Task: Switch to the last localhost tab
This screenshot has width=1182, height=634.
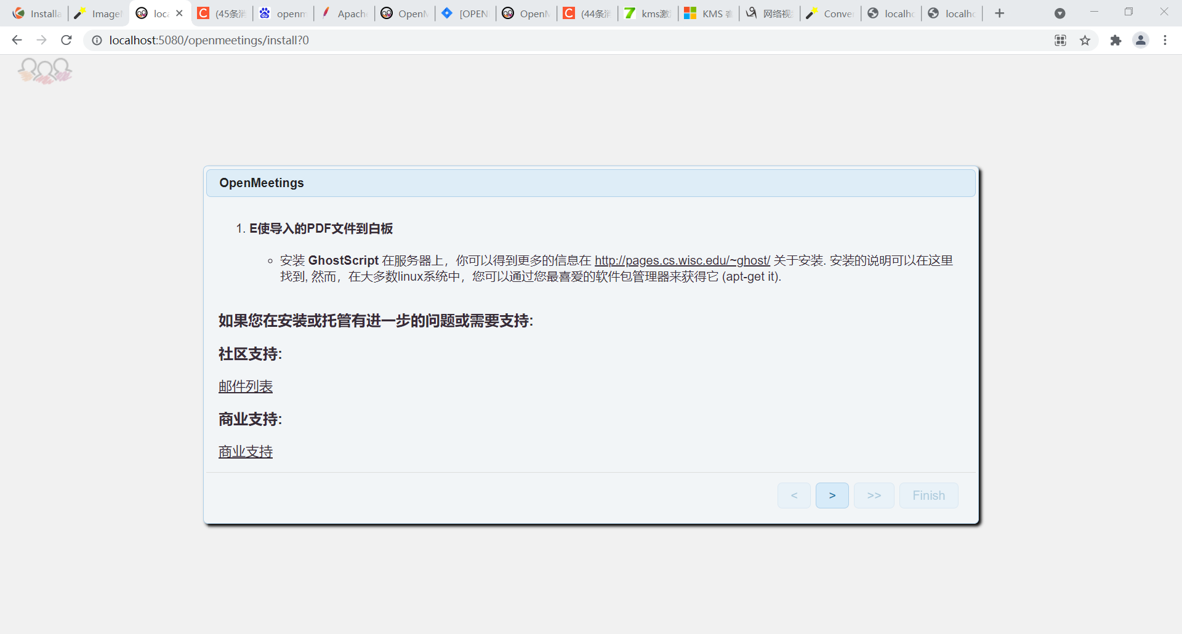Action: click(x=952, y=14)
